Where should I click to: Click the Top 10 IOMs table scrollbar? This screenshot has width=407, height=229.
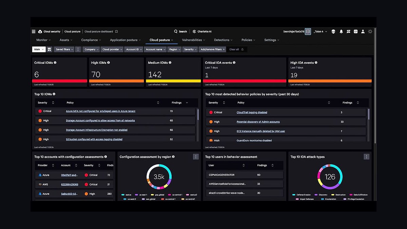[198, 115]
